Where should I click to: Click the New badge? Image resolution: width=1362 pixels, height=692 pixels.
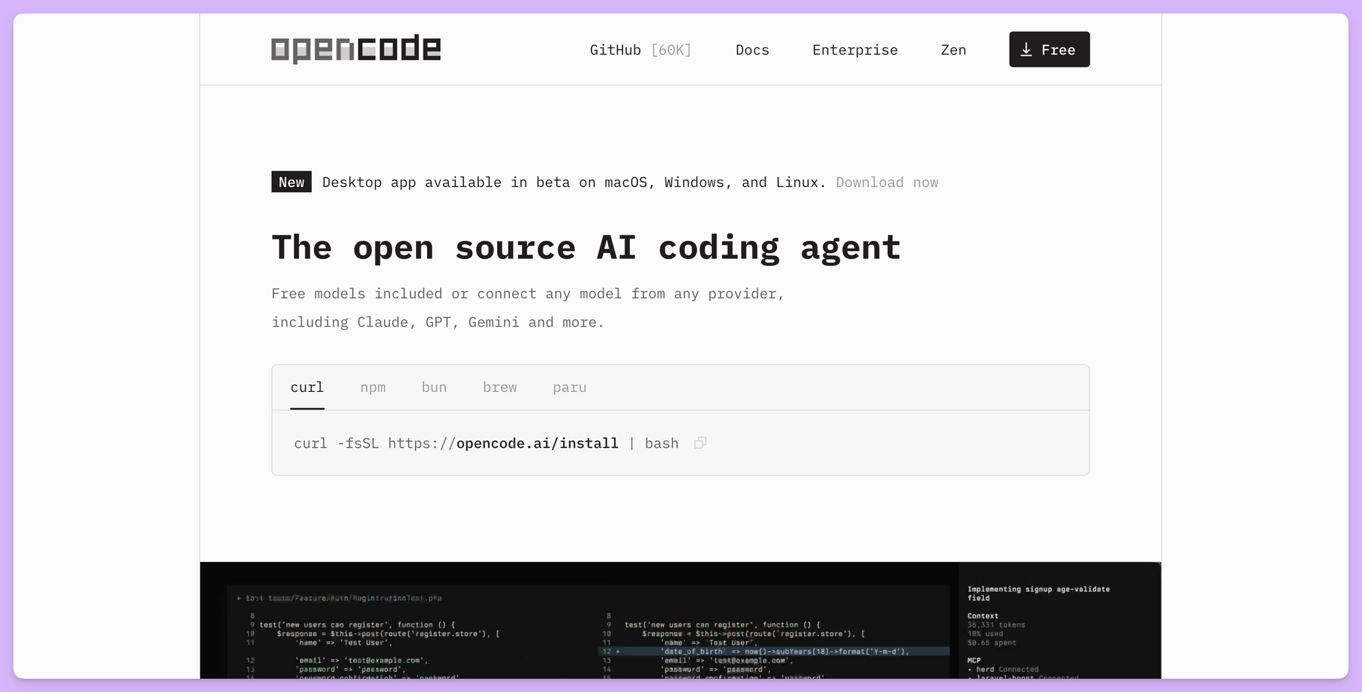(x=291, y=182)
